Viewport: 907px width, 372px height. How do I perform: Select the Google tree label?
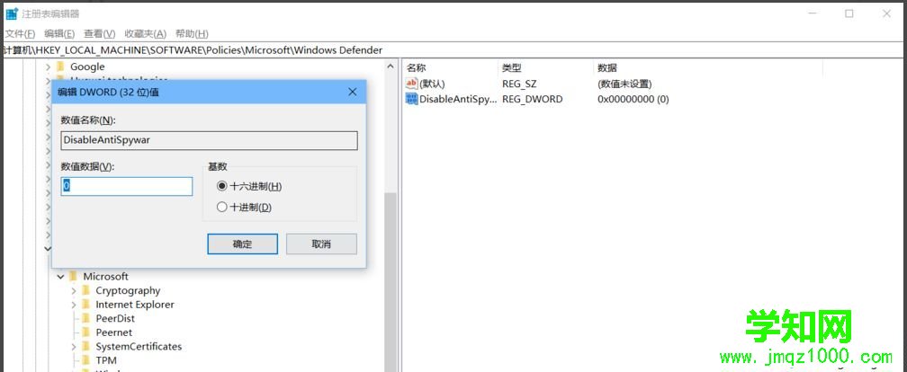coord(87,66)
